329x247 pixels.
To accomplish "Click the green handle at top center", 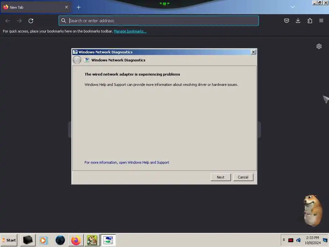I will click(x=164, y=4).
